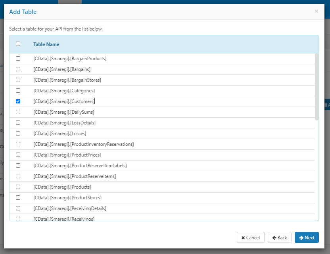Click the Table Name column header

[x=46, y=44]
